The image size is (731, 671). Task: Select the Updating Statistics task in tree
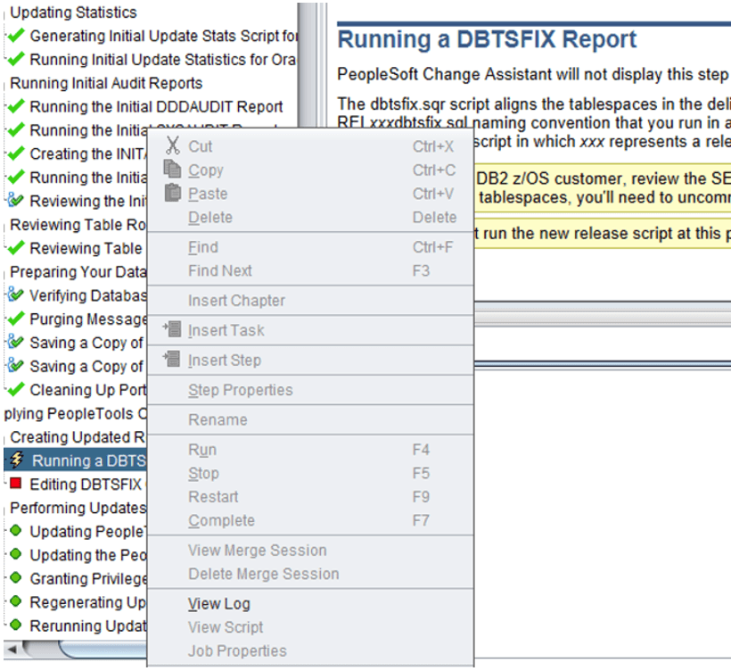(73, 12)
